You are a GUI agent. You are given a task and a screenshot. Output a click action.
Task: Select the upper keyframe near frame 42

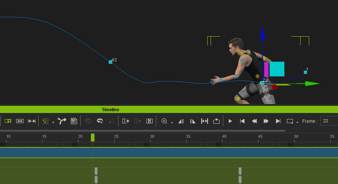tap(240, 171)
